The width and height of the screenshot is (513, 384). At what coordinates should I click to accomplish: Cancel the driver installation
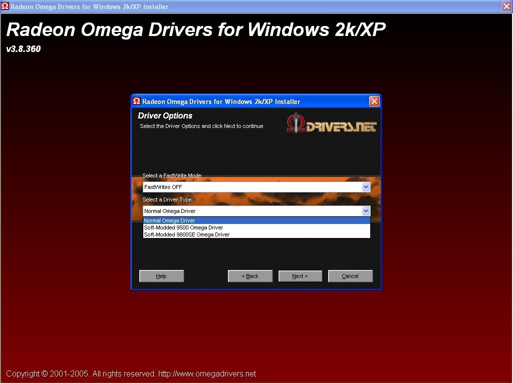[x=350, y=275]
